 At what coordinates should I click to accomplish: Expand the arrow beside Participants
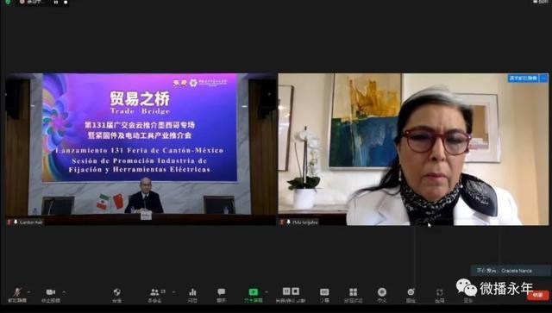coord(173,292)
